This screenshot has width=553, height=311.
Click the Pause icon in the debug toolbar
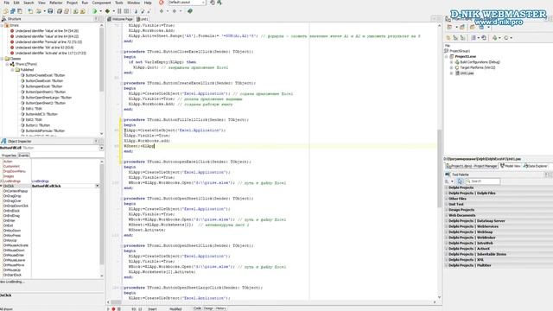[x=119, y=11]
